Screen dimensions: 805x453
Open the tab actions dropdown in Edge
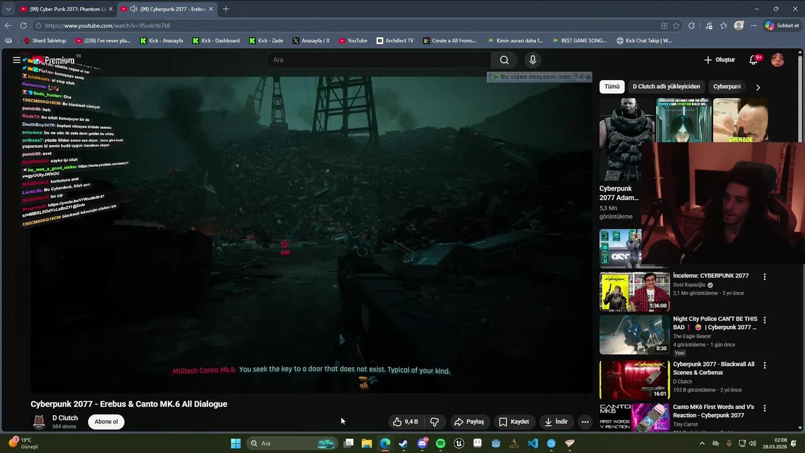point(8,9)
